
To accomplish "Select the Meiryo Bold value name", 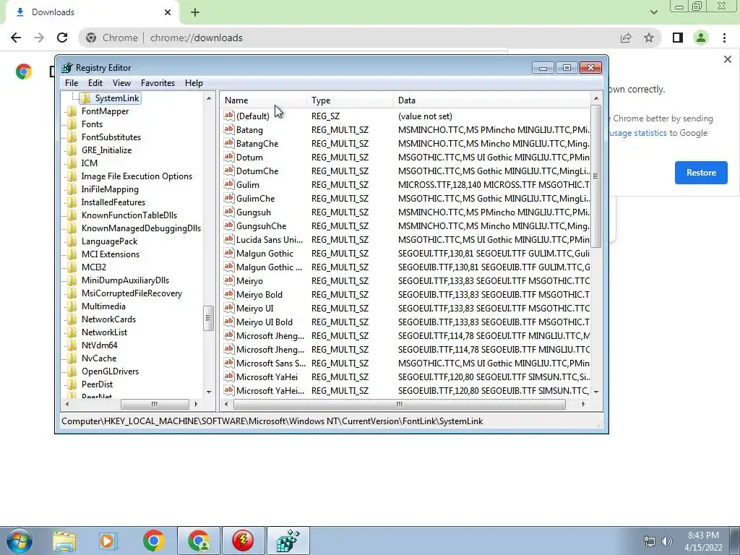I will pyautogui.click(x=259, y=295).
